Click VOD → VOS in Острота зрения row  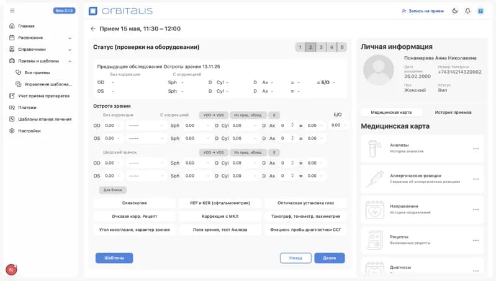coord(214,115)
